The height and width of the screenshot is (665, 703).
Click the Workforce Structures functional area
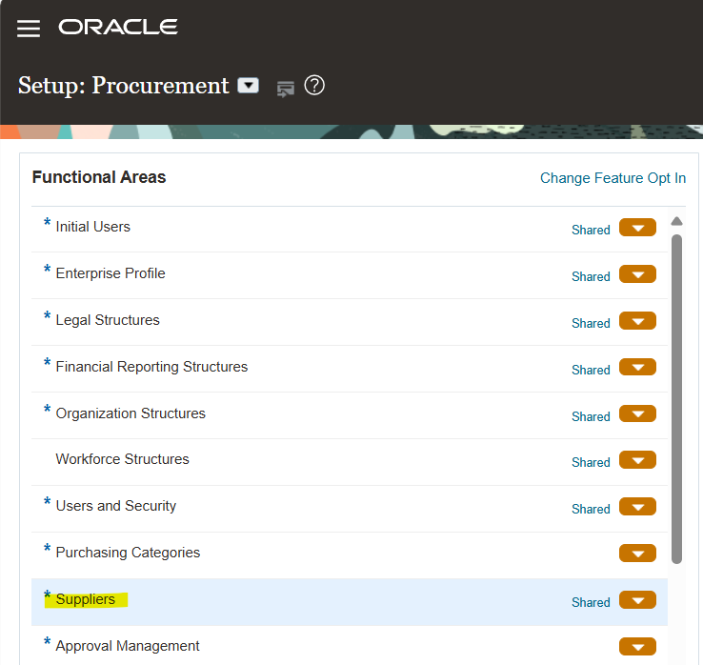122,459
